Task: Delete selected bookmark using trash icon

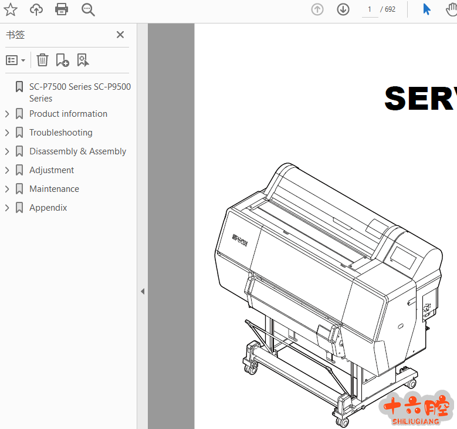Action: tap(42, 60)
